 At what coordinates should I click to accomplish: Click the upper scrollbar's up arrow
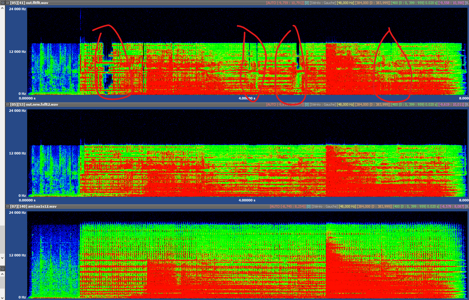tap(2, 8)
